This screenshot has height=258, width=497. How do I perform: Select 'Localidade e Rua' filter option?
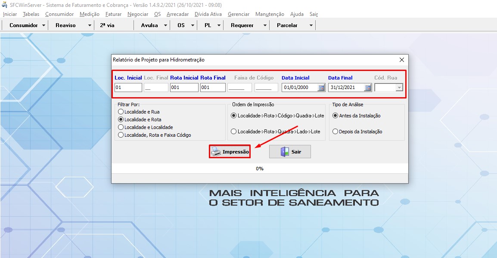pyautogui.click(x=121, y=112)
